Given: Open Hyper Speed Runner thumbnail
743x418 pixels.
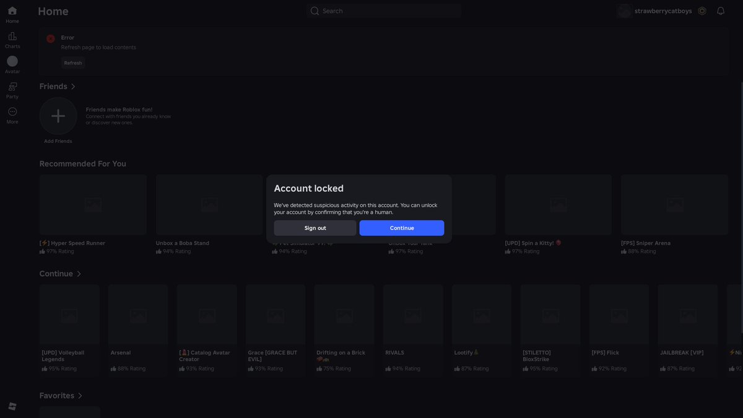Looking at the screenshot, I should click(x=93, y=205).
